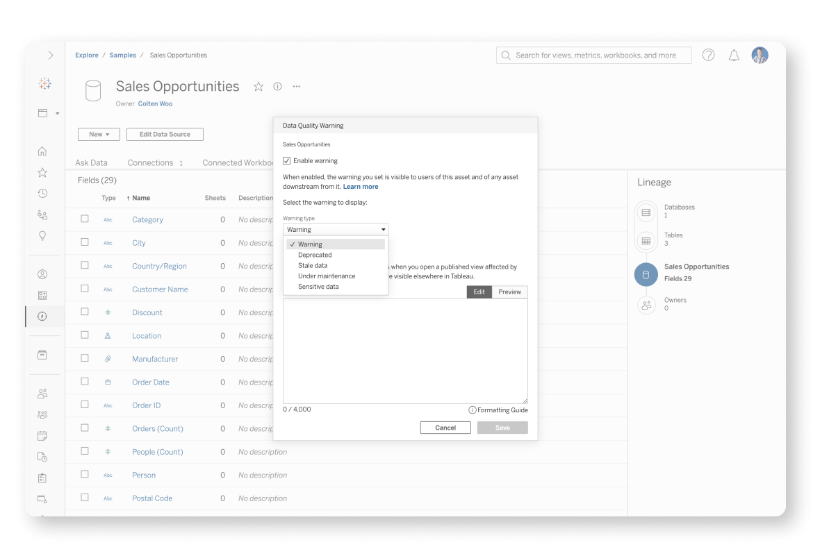The width and height of the screenshot is (813, 556).
Task: Open the help question mark icon
Action: (x=708, y=55)
